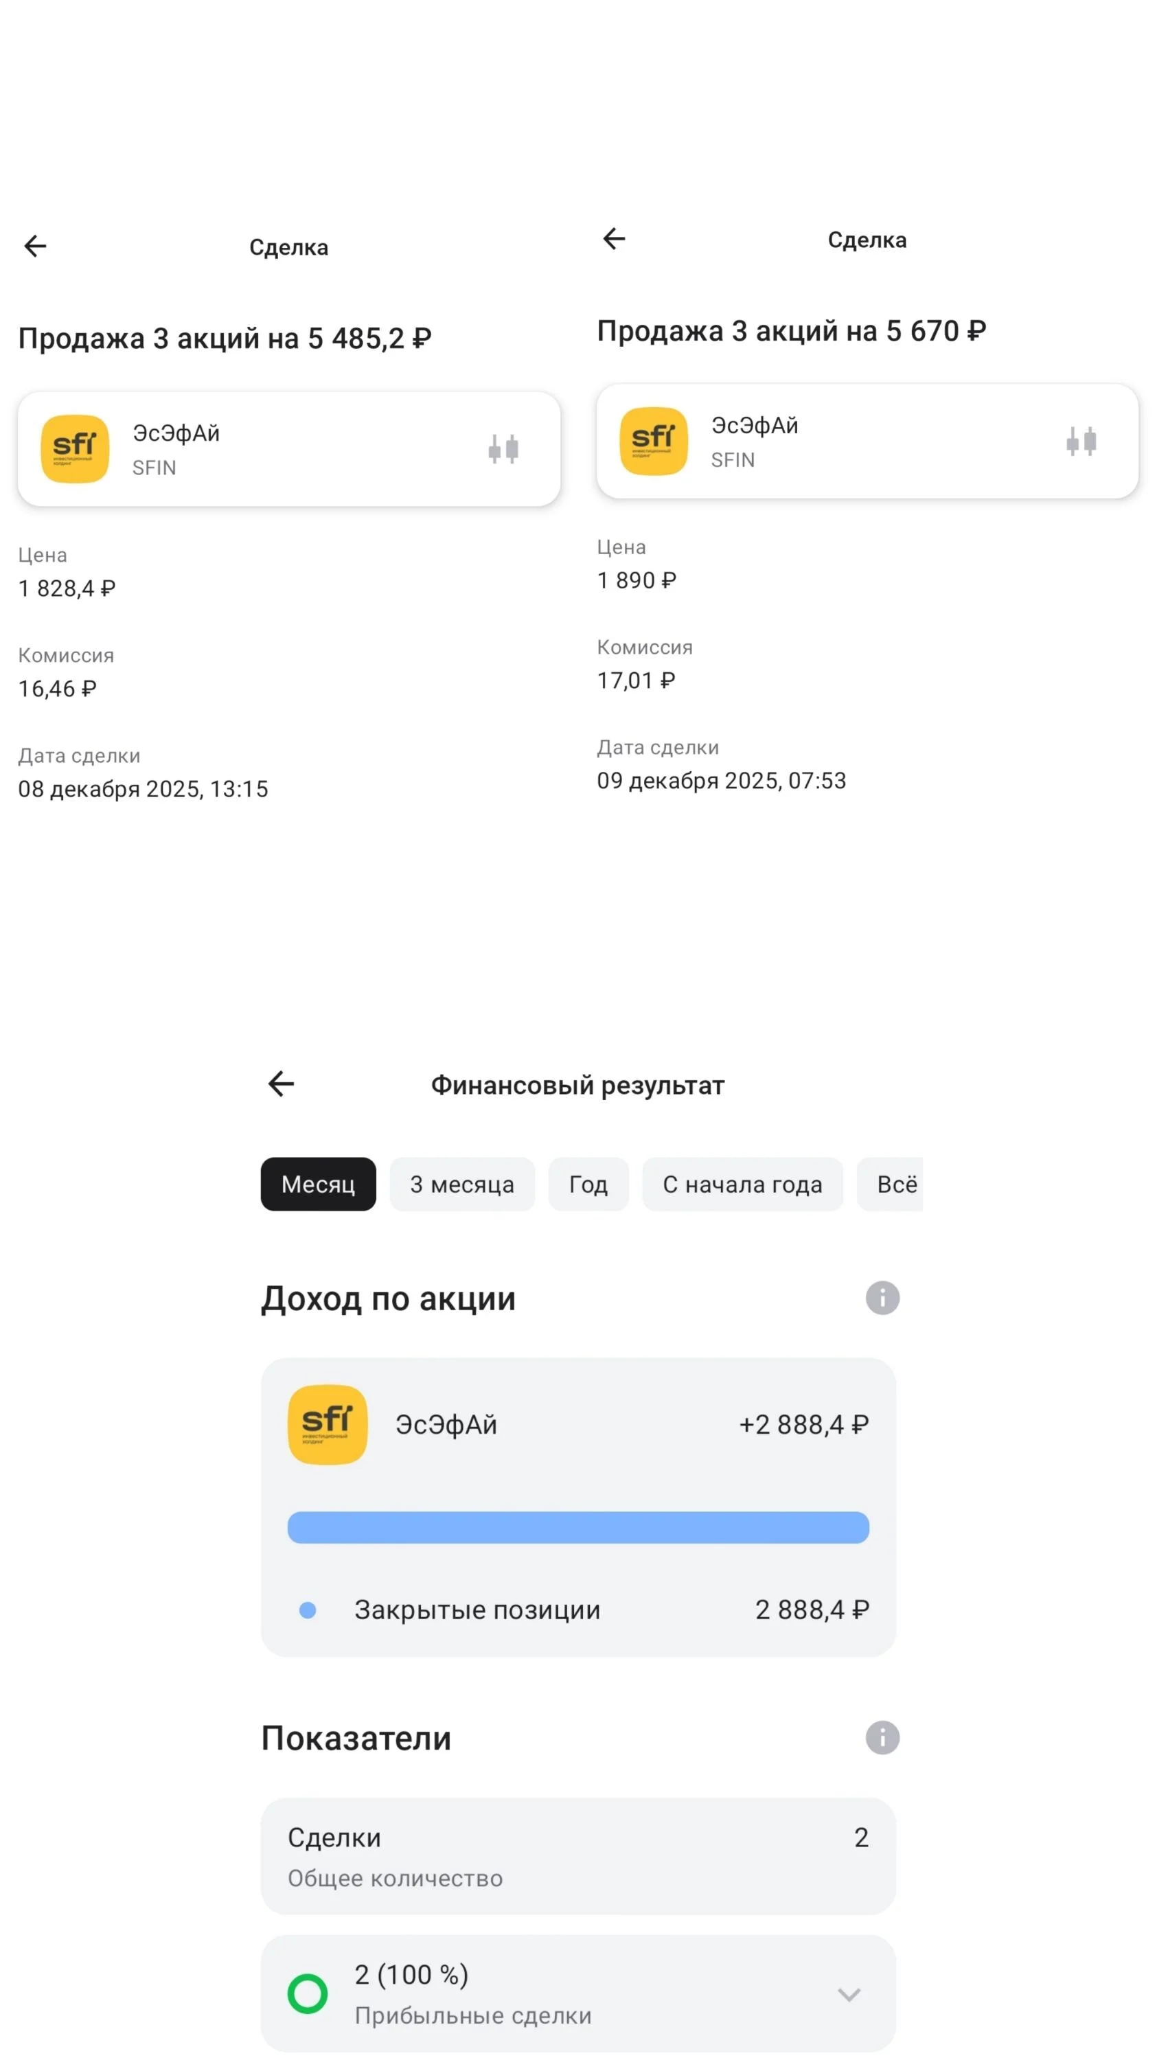Open candlestick chart icon in 09 декабря deal
Viewport: 1157px width, 2060px height.
click(1081, 441)
